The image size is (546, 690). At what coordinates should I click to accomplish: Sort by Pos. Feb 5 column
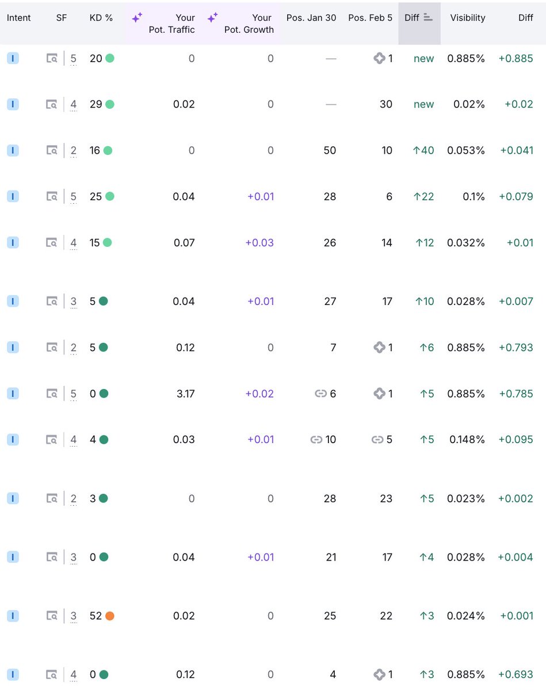coord(370,18)
